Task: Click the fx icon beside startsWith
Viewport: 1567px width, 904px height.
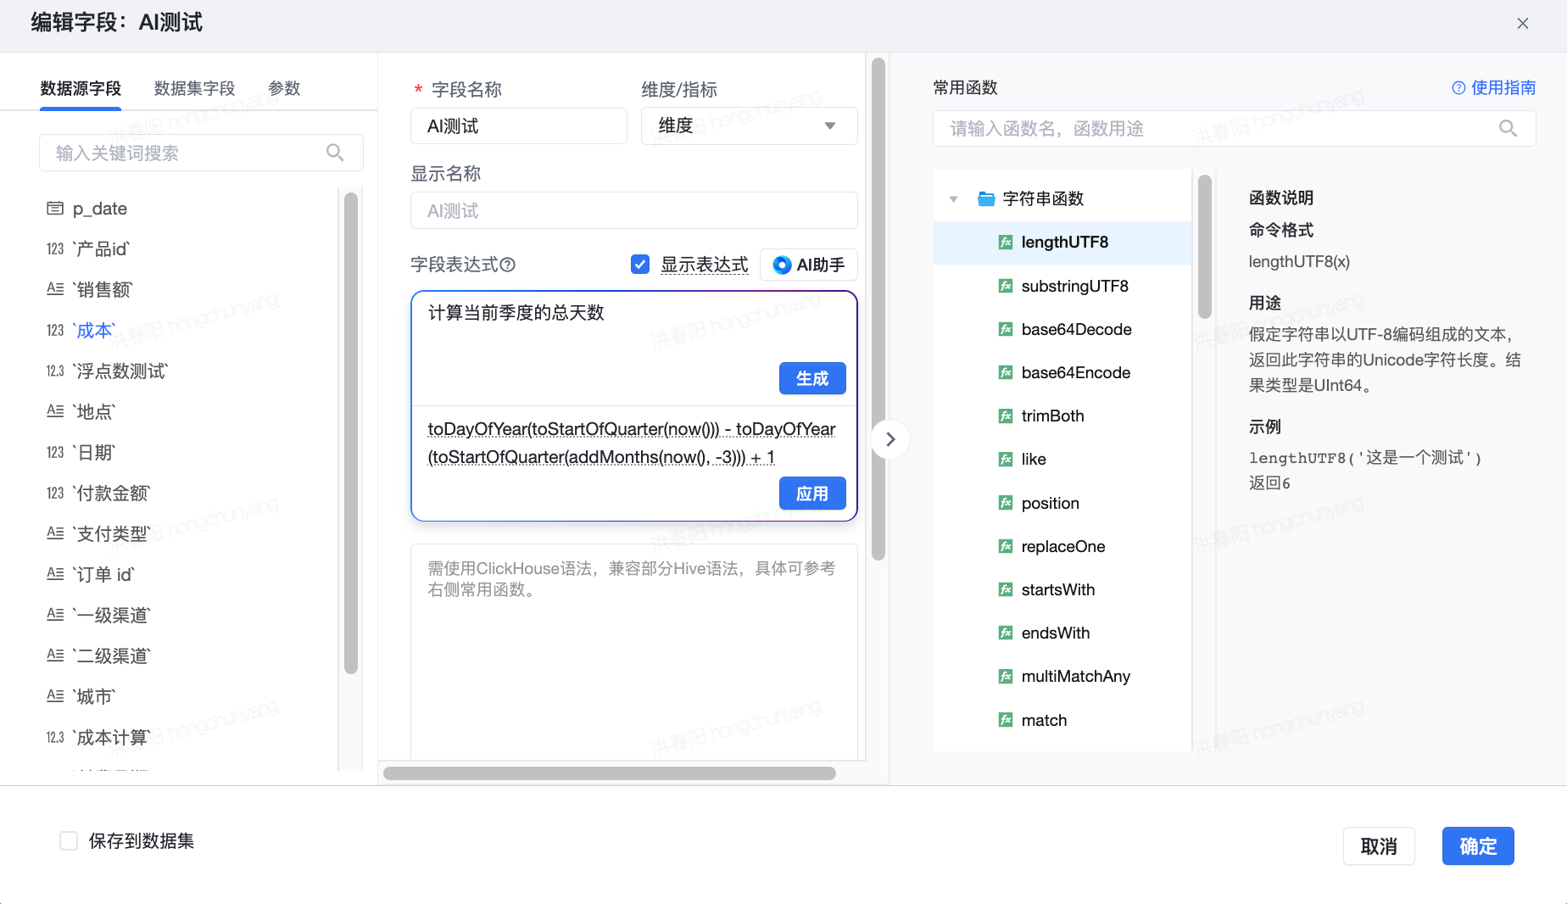Action: tap(1006, 589)
